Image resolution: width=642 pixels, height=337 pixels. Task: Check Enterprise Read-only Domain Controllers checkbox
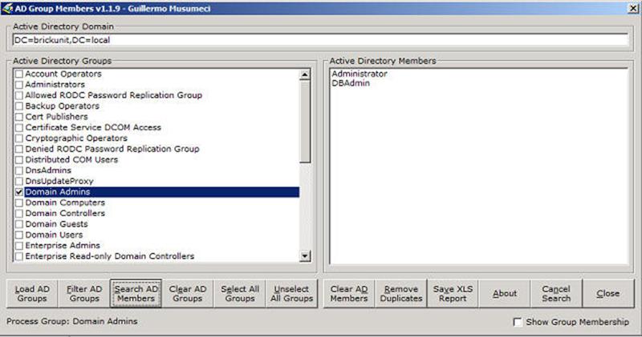coord(18,256)
